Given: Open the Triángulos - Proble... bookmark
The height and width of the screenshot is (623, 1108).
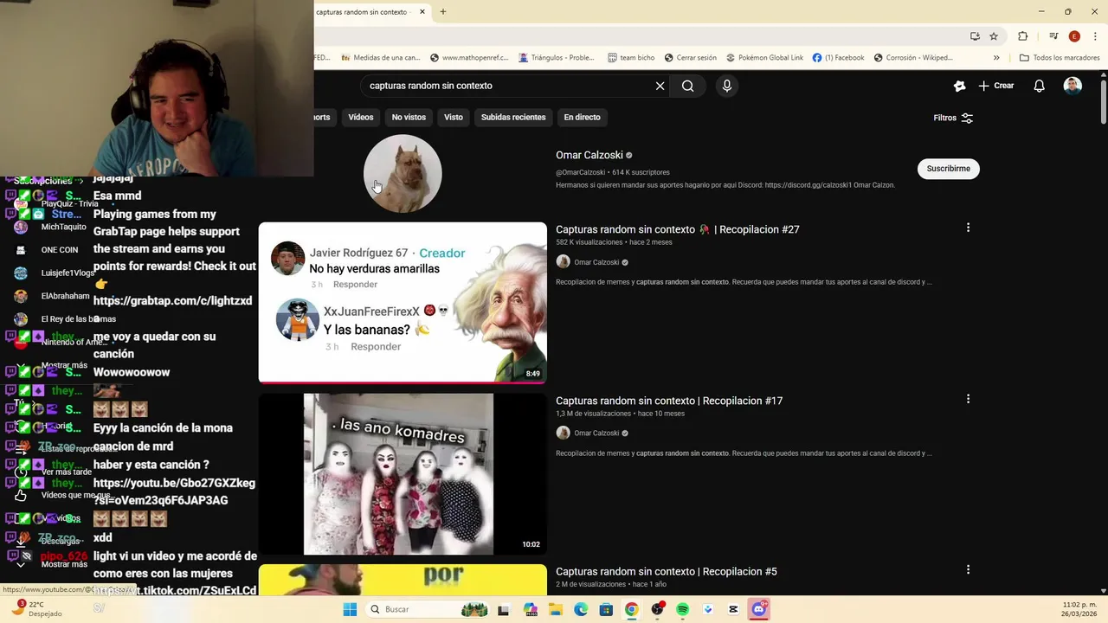Looking at the screenshot, I should click(557, 58).
